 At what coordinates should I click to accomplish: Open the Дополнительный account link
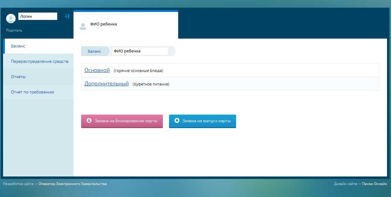(x=107, y=84)
